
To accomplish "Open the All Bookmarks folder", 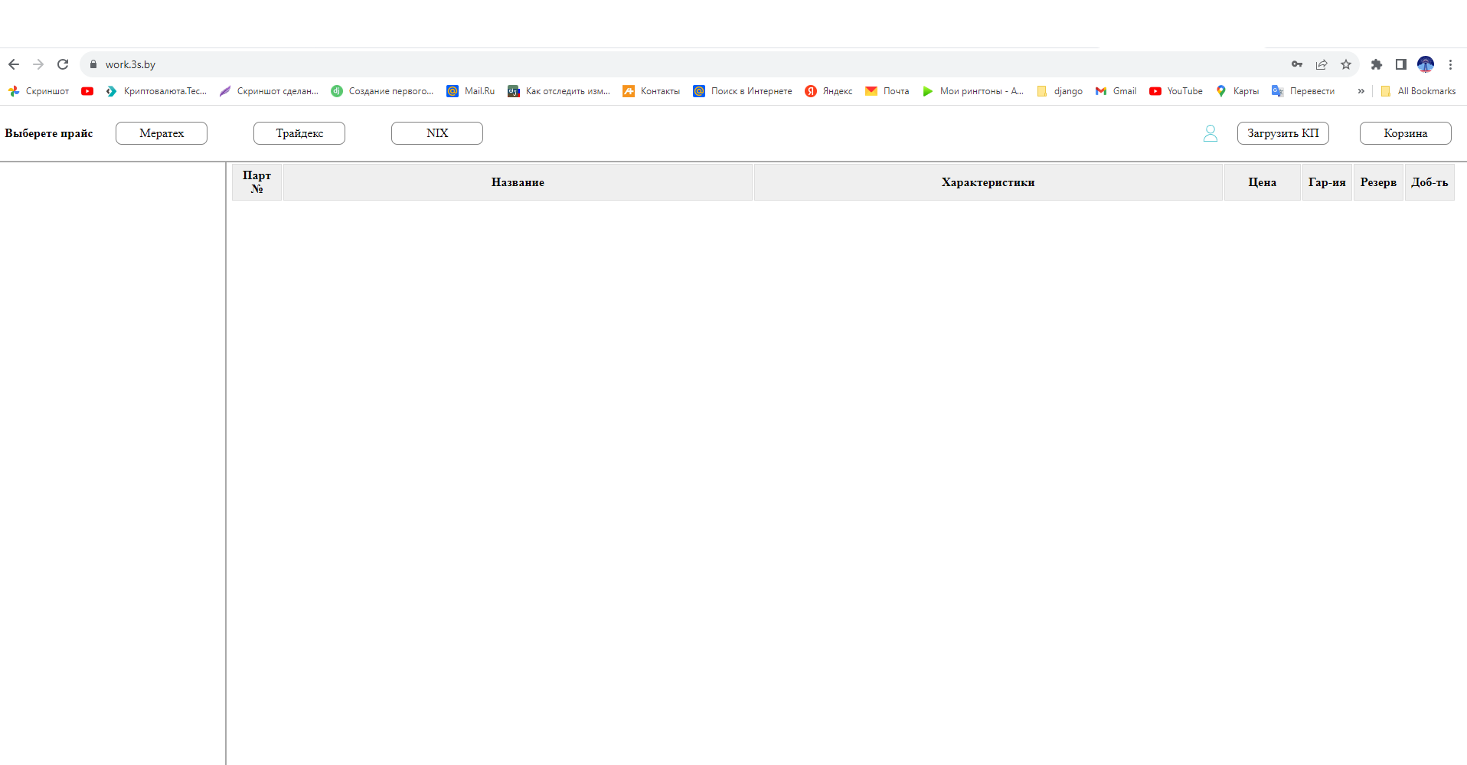I will click(x=1418, y=91).
